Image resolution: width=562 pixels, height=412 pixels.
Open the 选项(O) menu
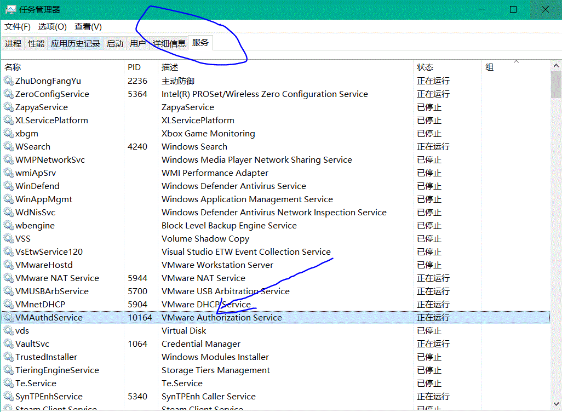point(53,27)
